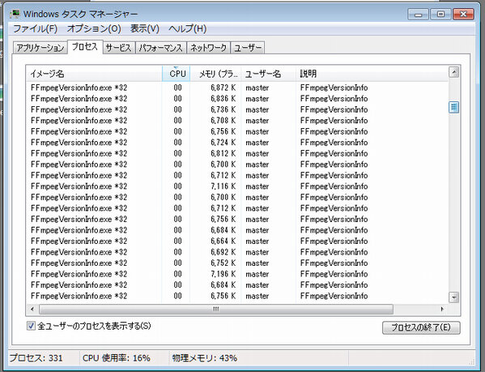Open the 表示(V) menu
The image size is (485, 372).
click(144, 29)
